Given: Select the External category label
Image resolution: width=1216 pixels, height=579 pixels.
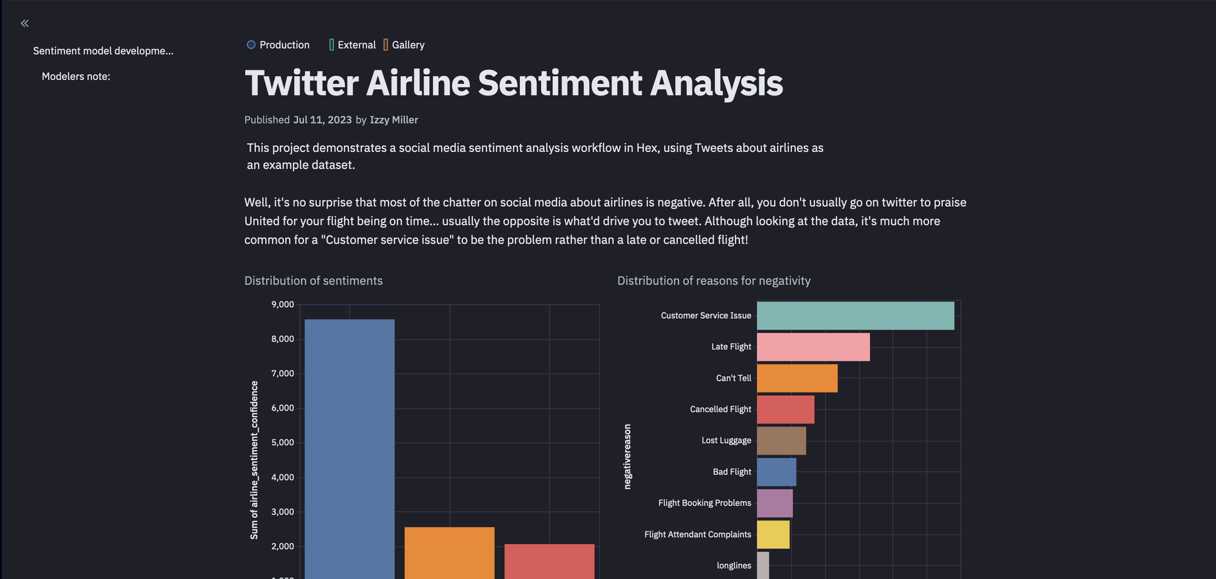Looking at the screenshot, I should pos(357,45).
